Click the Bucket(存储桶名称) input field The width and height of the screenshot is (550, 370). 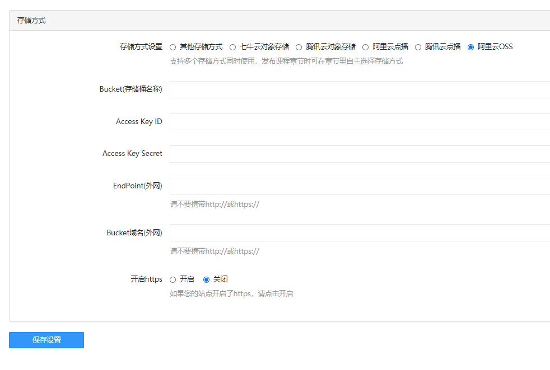click(x=360, y=89)
